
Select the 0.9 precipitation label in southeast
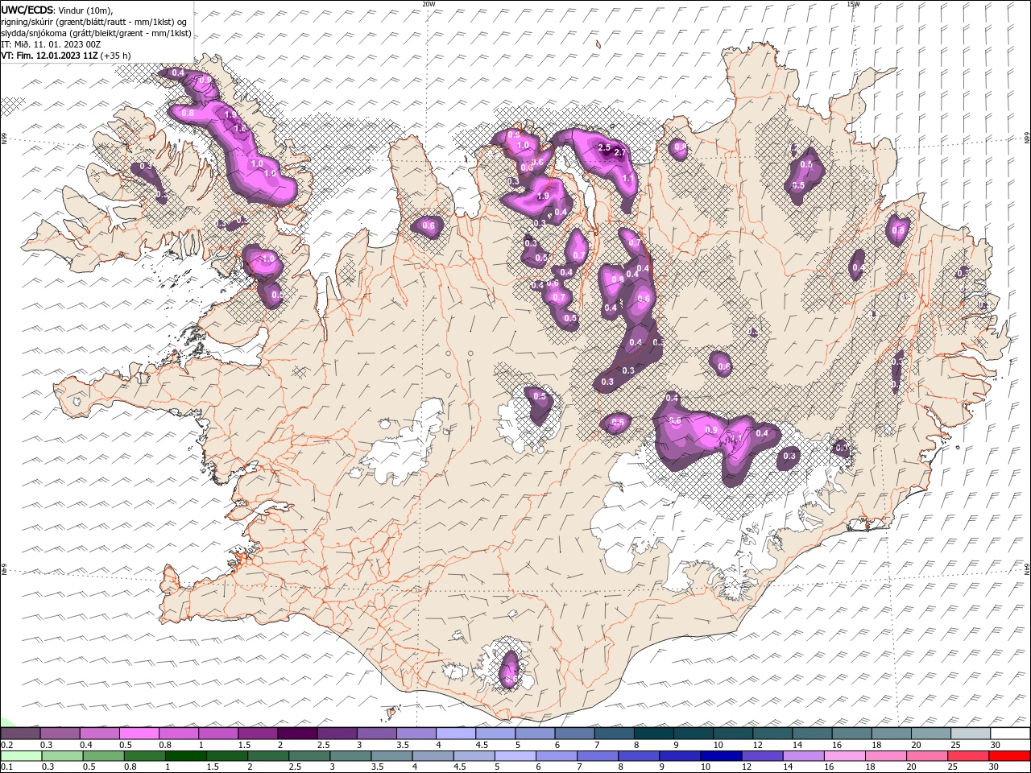point(710,431)
